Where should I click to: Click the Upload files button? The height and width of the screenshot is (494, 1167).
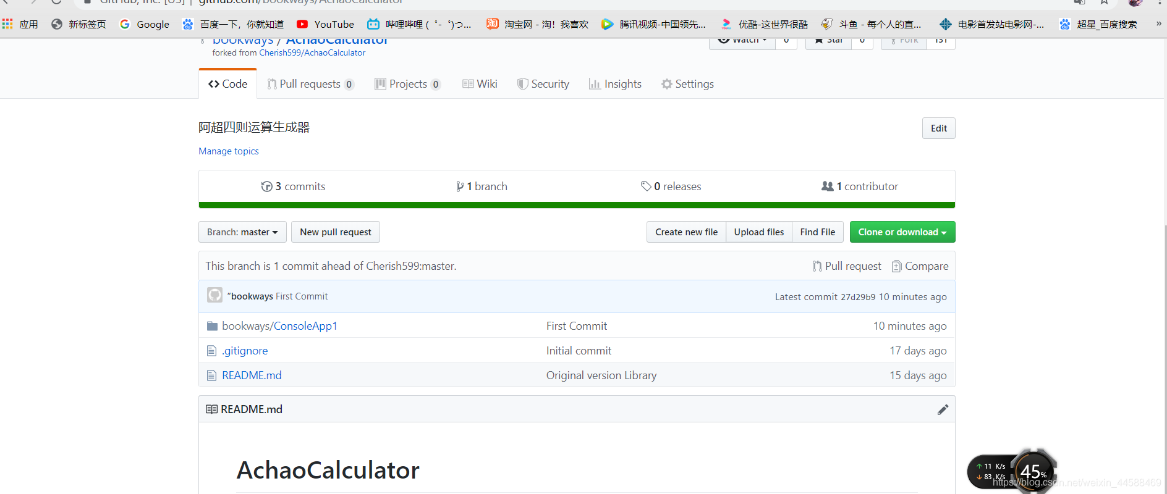point(759,232)
